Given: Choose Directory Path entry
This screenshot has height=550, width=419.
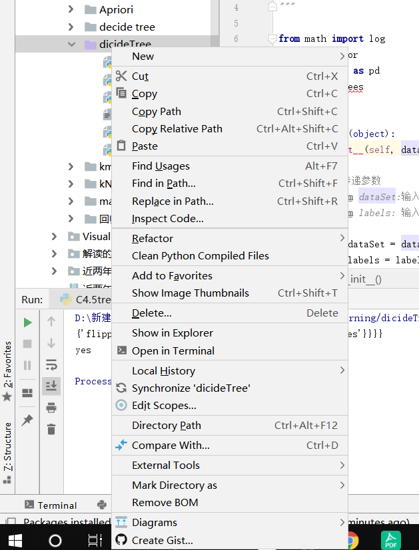Looking at the screenshot, I should (x=230, y=425).
